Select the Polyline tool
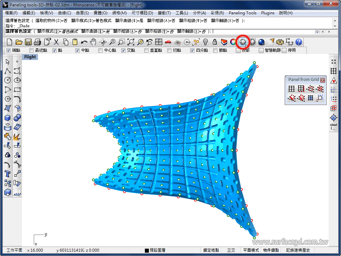The width and height of the screenshot is (341, 256). (x=8, y=71)
